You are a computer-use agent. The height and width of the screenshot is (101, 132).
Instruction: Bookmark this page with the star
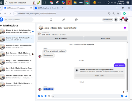[118, 13]
